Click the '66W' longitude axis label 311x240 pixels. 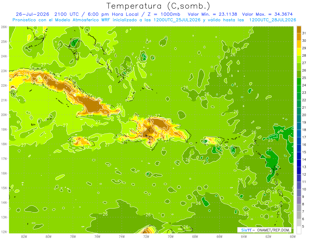click(x=220, y=236)
